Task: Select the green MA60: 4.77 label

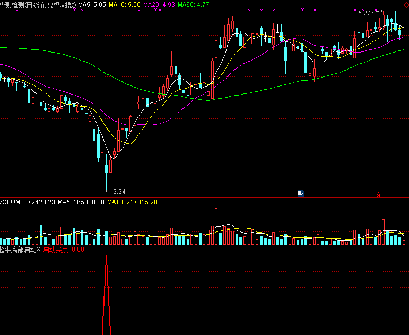Action: pyautogui.click(x=194, y=5)
